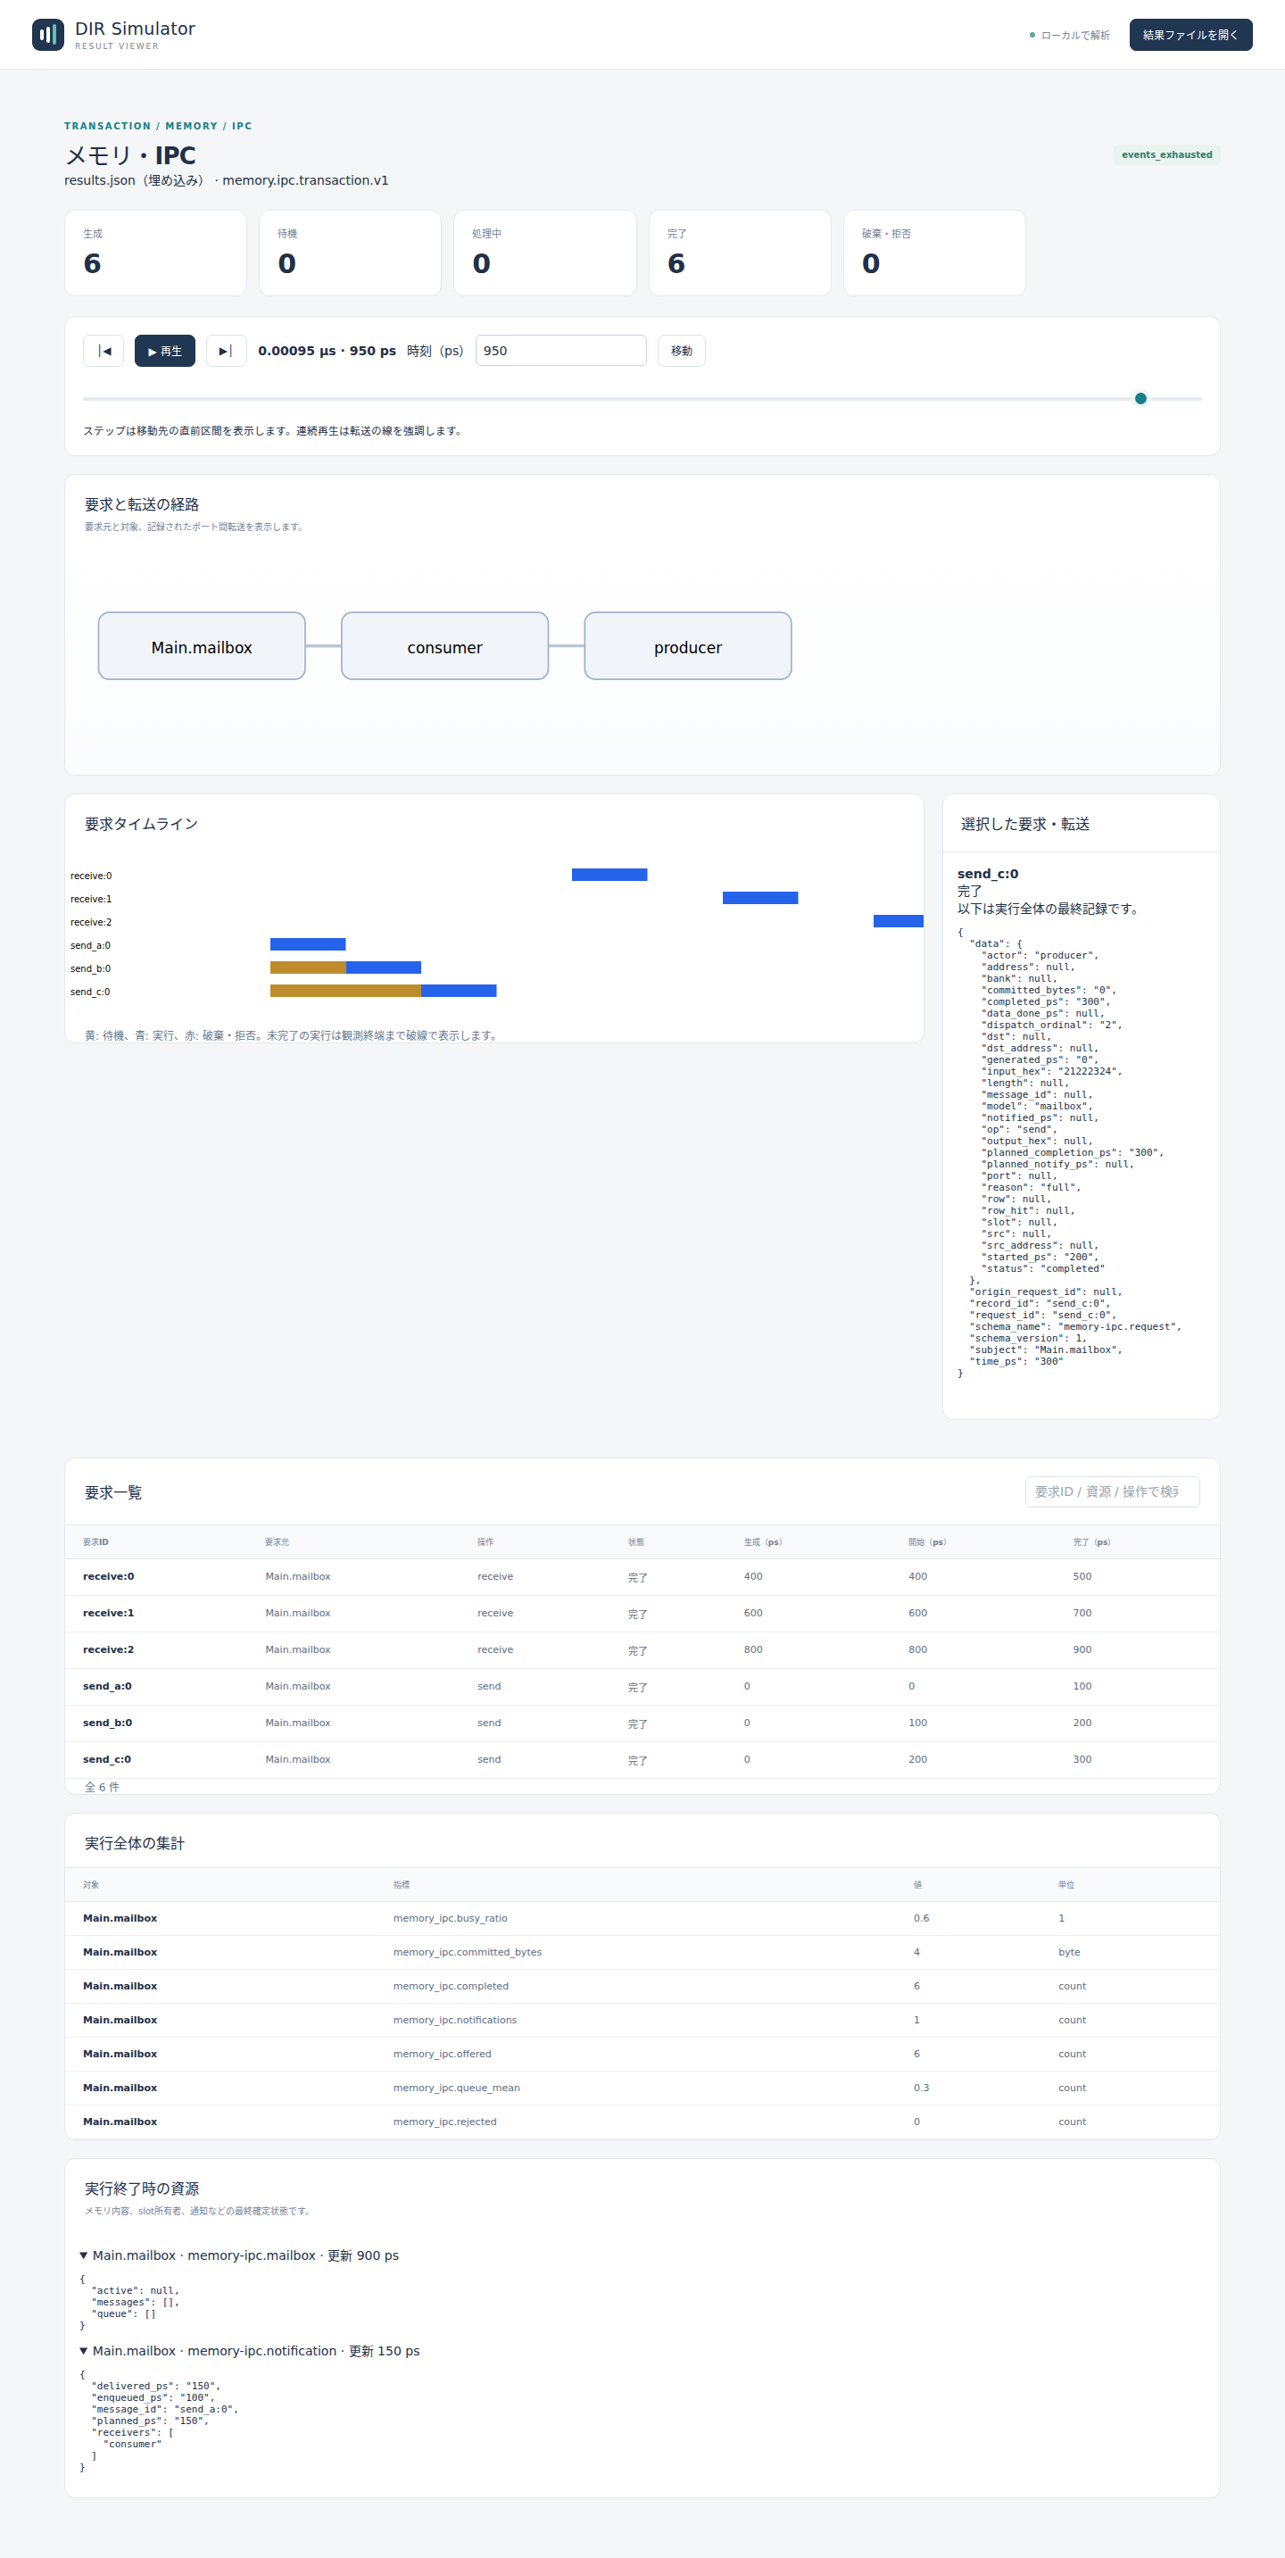
Task: Click the DIR Simulator logo icon
Action: coord(47,35)
